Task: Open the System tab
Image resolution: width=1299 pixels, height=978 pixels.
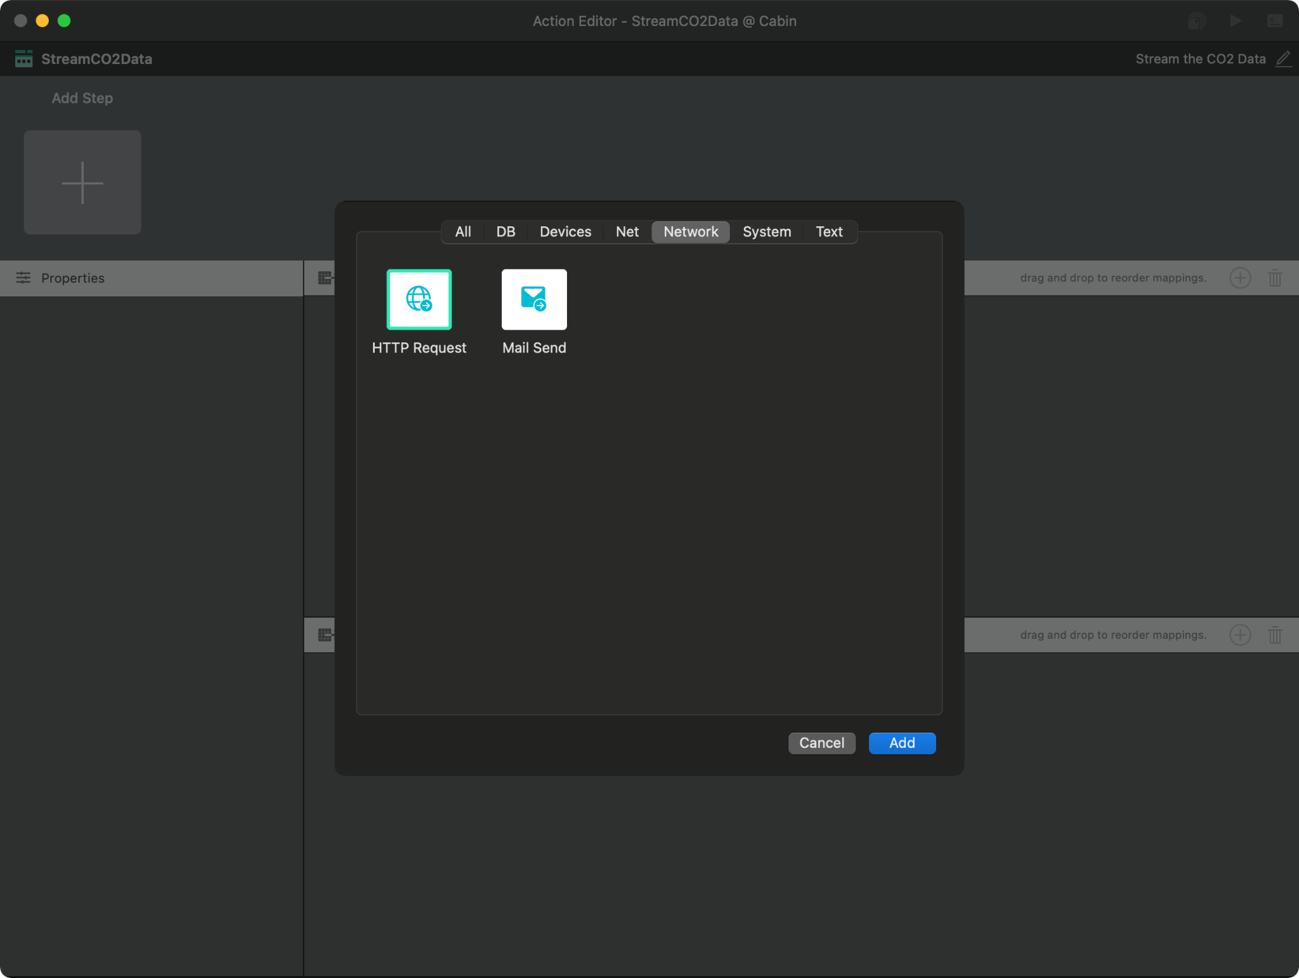Action: point(766,231)
